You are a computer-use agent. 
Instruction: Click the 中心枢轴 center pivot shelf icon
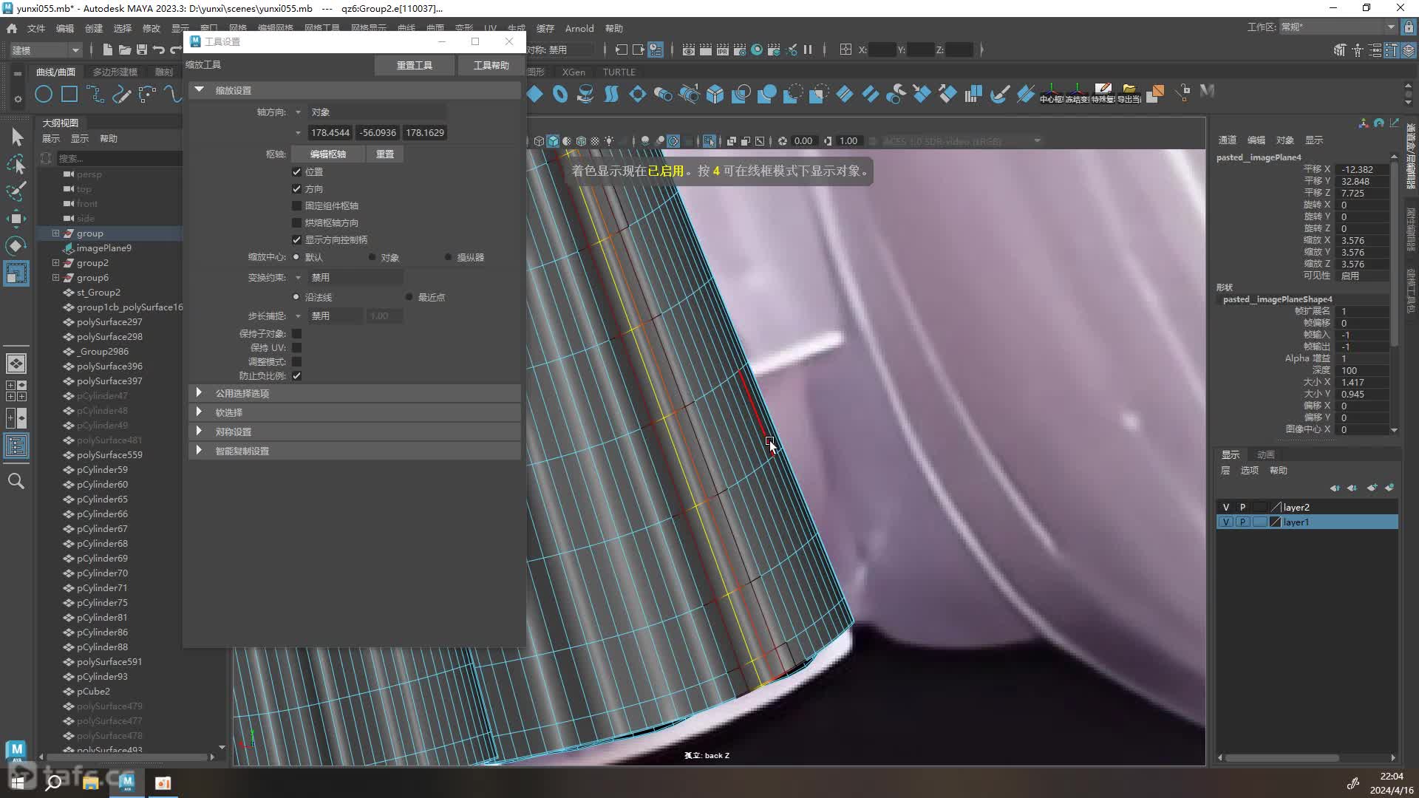[x=1052, y=94]
